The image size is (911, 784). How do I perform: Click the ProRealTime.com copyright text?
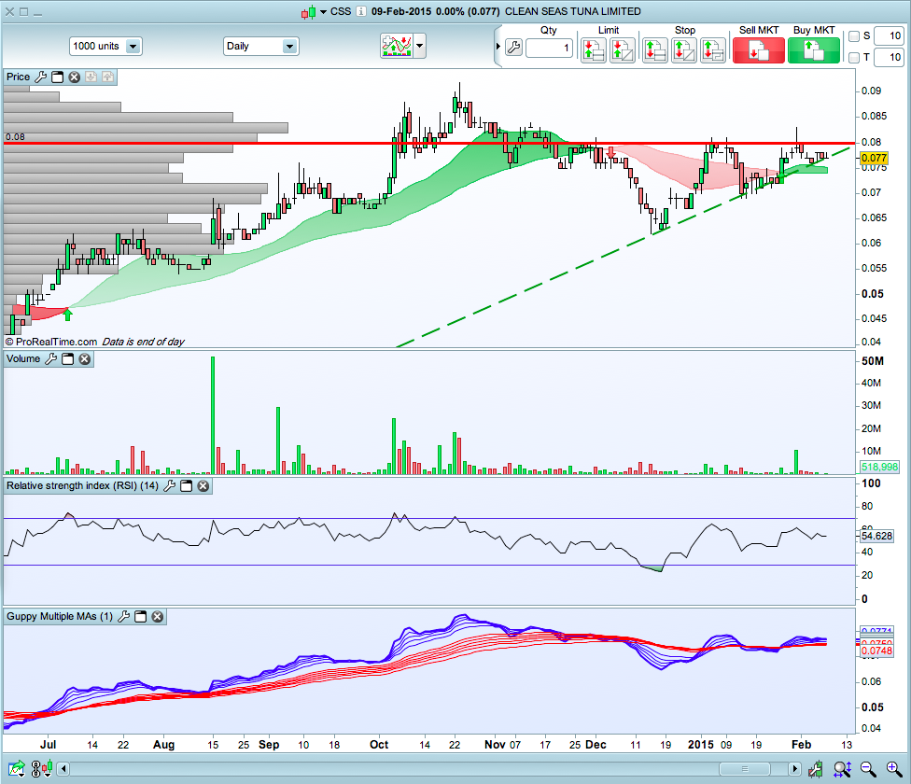click(51, 342)
